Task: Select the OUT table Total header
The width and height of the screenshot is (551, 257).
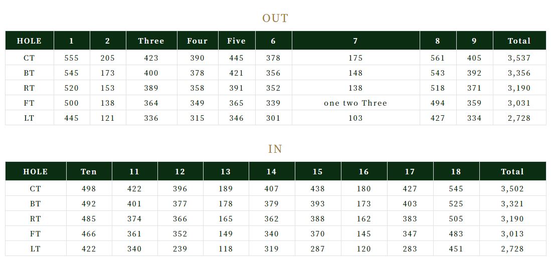Action: pos(519,41)
